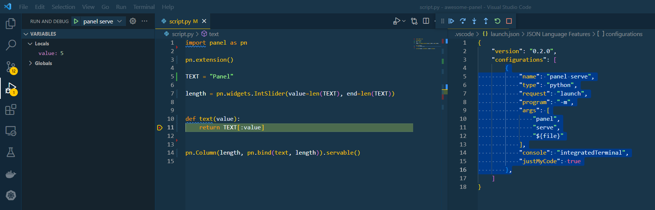
Task: Open the Terminal menu
Action: click(x=144, y=7)
